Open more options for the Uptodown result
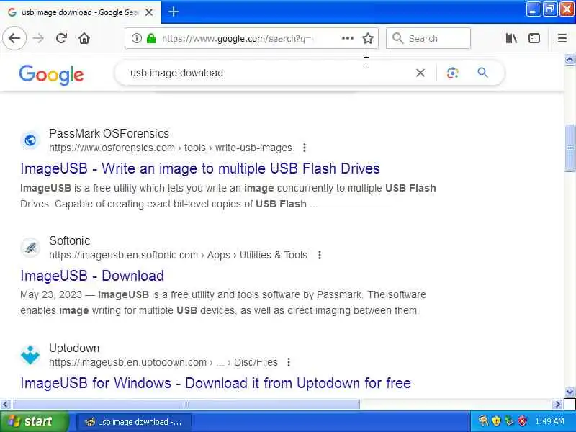576x432 pixels. point(289,362)
